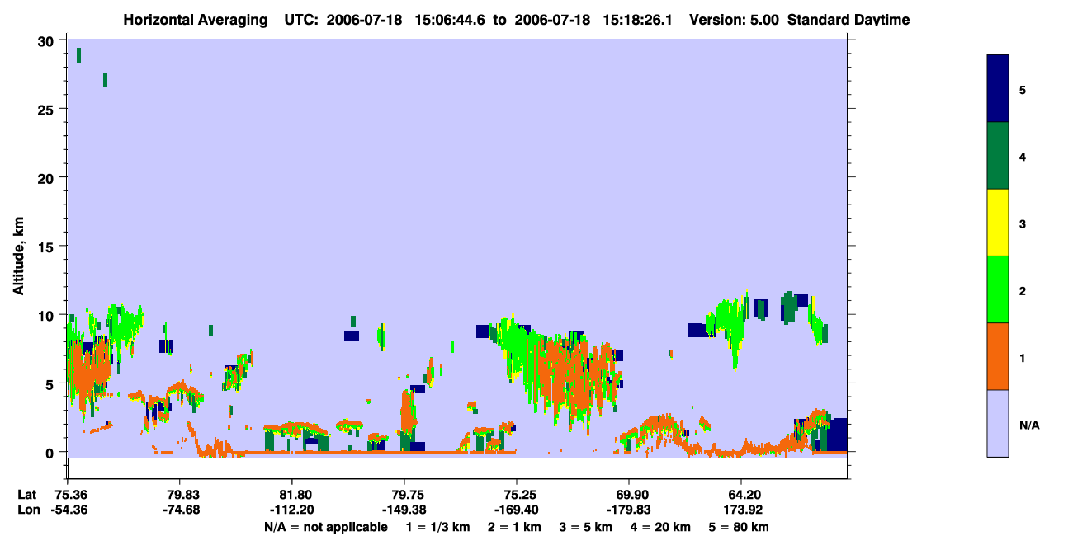1073x550 pixels.
Task: Click the bright green colorbar segment labeled 2
Action: coord(998,289)
